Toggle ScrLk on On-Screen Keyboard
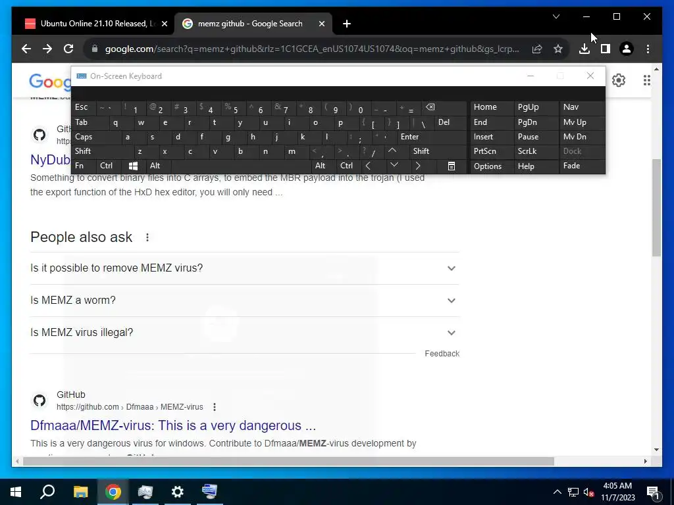This screenshot has height=505, width=674. 536,151
